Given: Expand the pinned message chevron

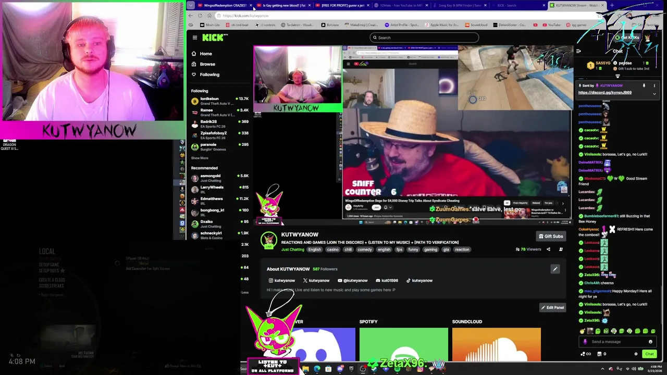Looking at the screenshot, I should tap(654, 94).
